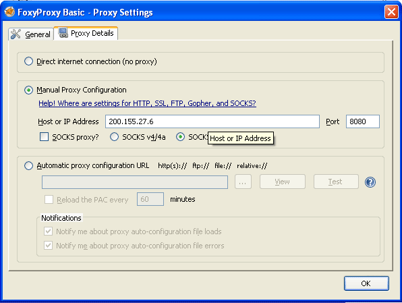Close the Proxy Settings dialog
402x303 pixels.
(x=391, y=12)
